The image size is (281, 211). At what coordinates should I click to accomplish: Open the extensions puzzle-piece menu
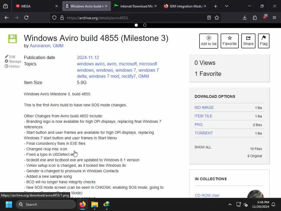point(255,18)
